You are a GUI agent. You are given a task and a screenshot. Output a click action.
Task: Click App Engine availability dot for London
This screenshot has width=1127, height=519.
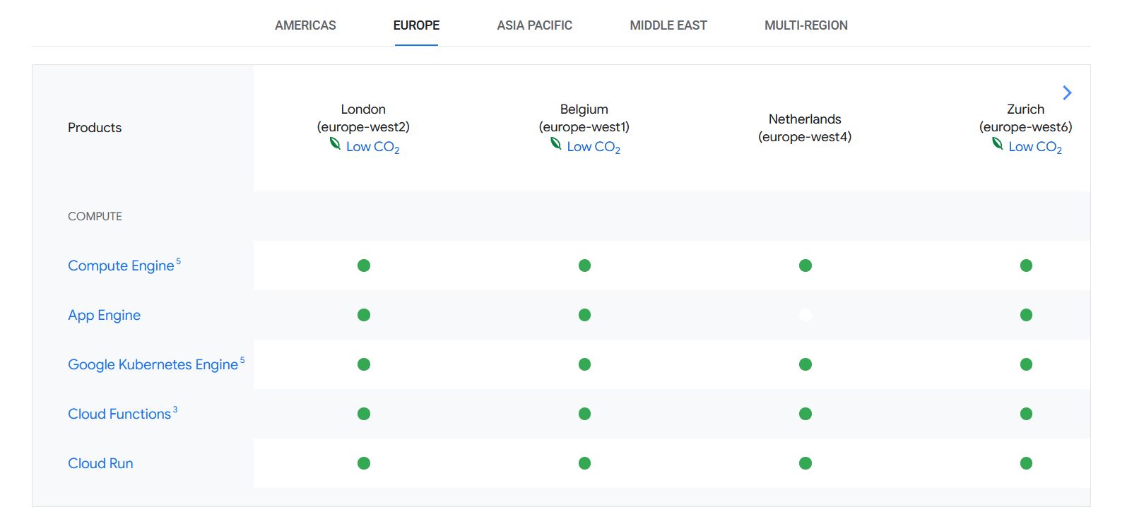point(364,315)
